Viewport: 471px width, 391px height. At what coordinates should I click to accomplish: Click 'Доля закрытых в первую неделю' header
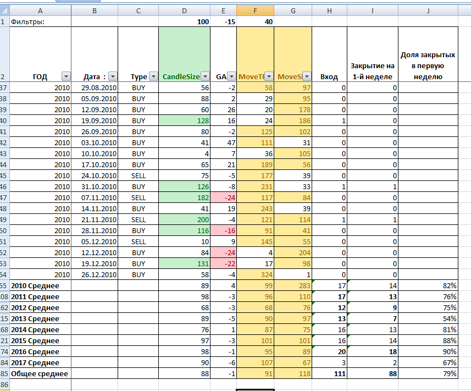coord(428,54)
